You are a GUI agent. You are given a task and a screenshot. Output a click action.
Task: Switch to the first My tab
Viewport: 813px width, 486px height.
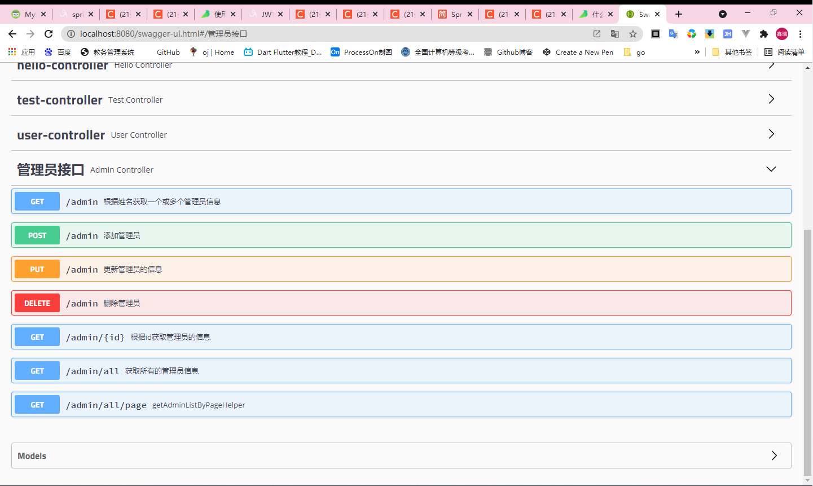[28, 14]
